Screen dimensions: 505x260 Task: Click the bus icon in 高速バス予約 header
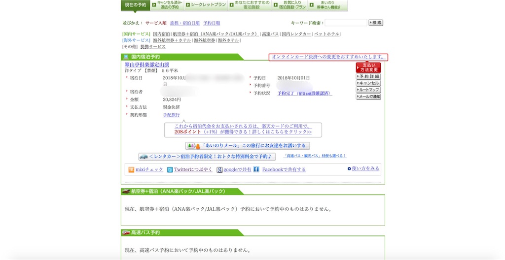[x=126, y=232]
